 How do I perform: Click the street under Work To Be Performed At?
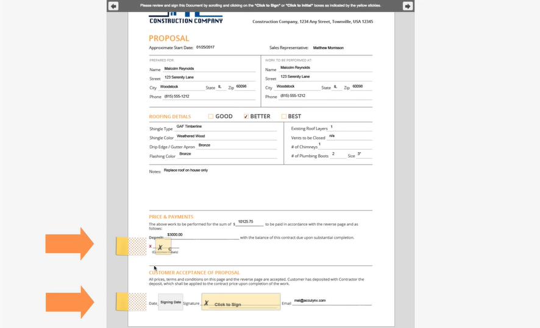295,77
